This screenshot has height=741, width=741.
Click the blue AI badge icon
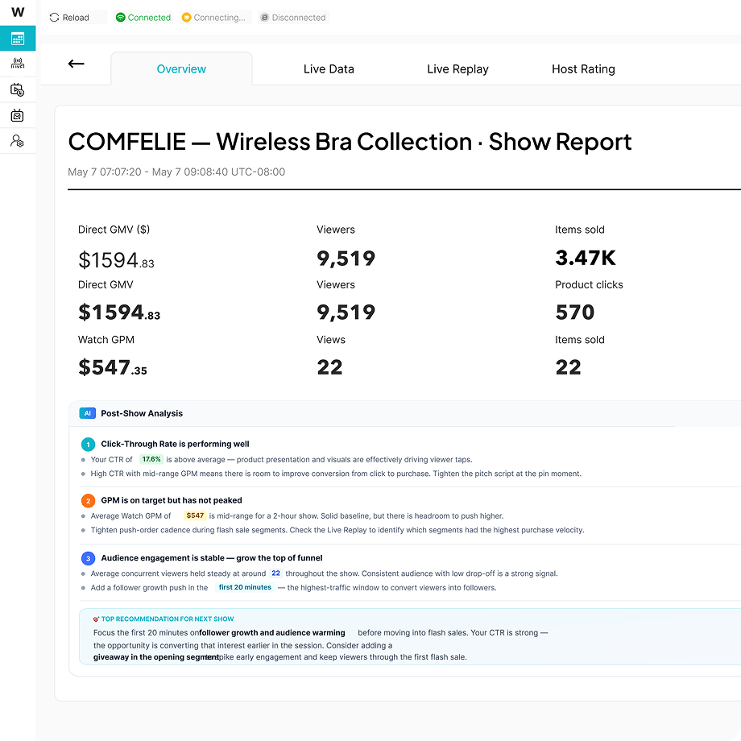click(88, 413)
